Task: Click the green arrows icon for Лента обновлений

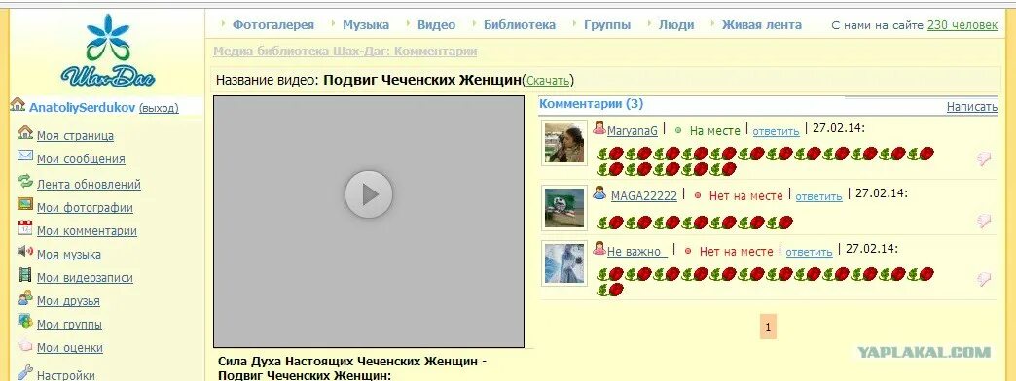Action: (x=25, y=181)
